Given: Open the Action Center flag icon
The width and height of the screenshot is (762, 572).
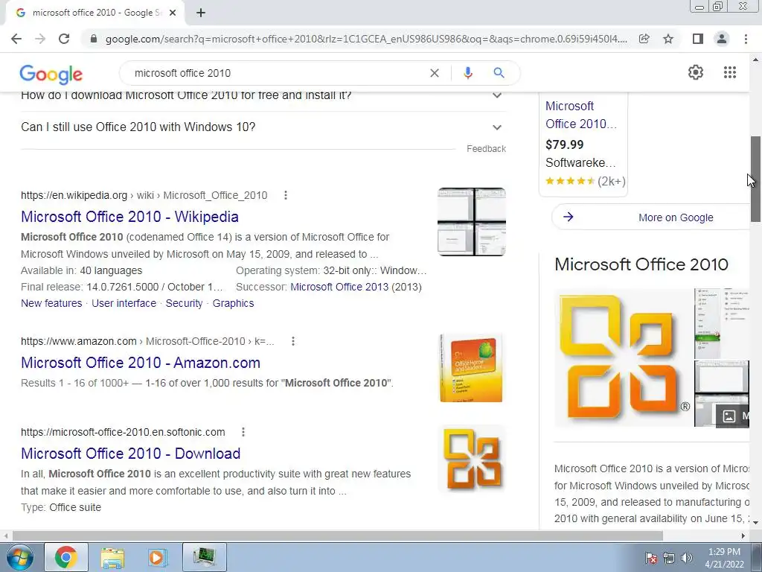Looking at the screenshot, I should 650,559.
